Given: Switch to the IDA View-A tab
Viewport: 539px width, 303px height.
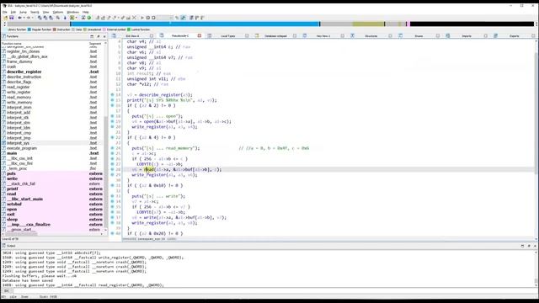Looking at the screenshot, I should (x=132, y=35).
